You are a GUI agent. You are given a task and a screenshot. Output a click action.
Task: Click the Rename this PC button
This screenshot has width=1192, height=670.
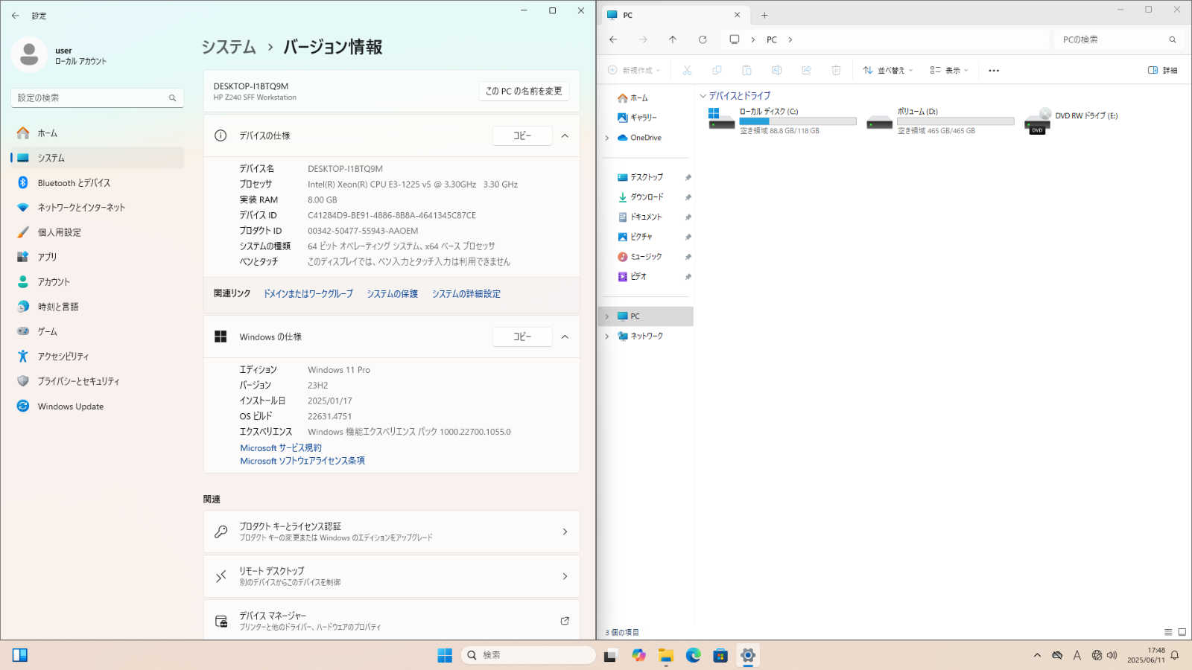tap(524, 91)
